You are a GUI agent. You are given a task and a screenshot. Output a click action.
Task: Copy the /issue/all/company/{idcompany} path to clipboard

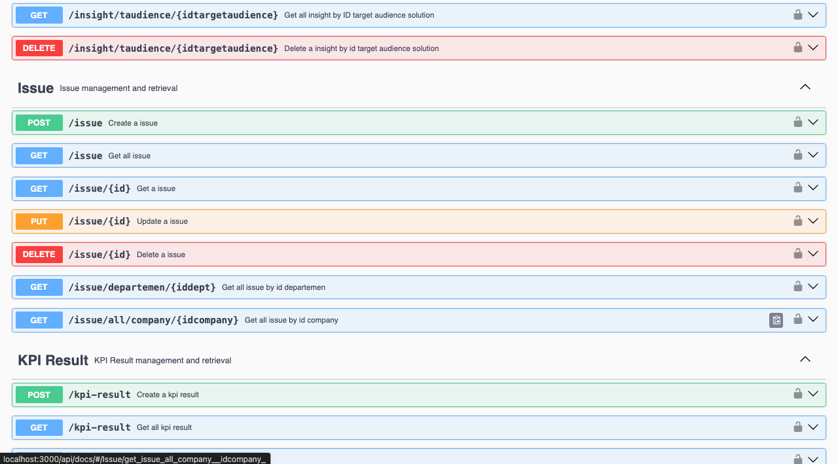pos(776,320)
